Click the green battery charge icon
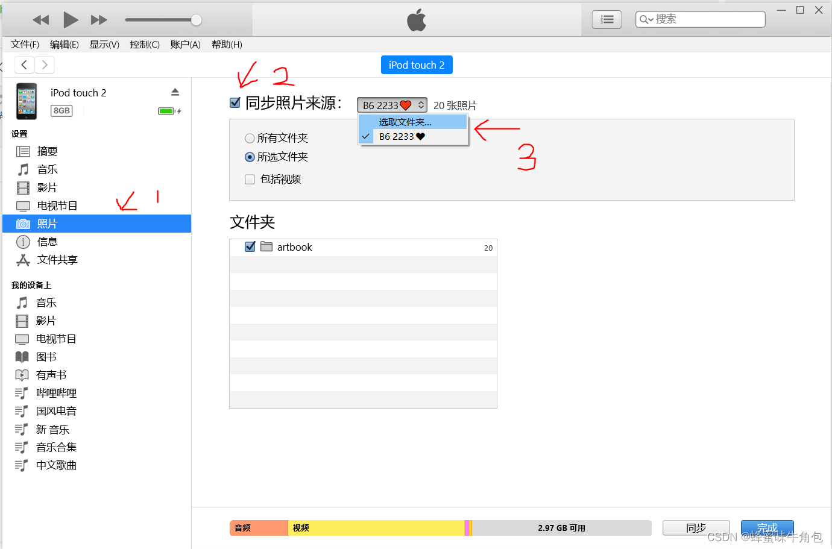 pyautogui.click(x=166, y=111)
